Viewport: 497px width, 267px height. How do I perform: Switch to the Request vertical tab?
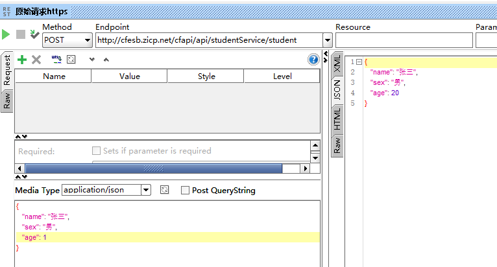click(x=7, y=70)
